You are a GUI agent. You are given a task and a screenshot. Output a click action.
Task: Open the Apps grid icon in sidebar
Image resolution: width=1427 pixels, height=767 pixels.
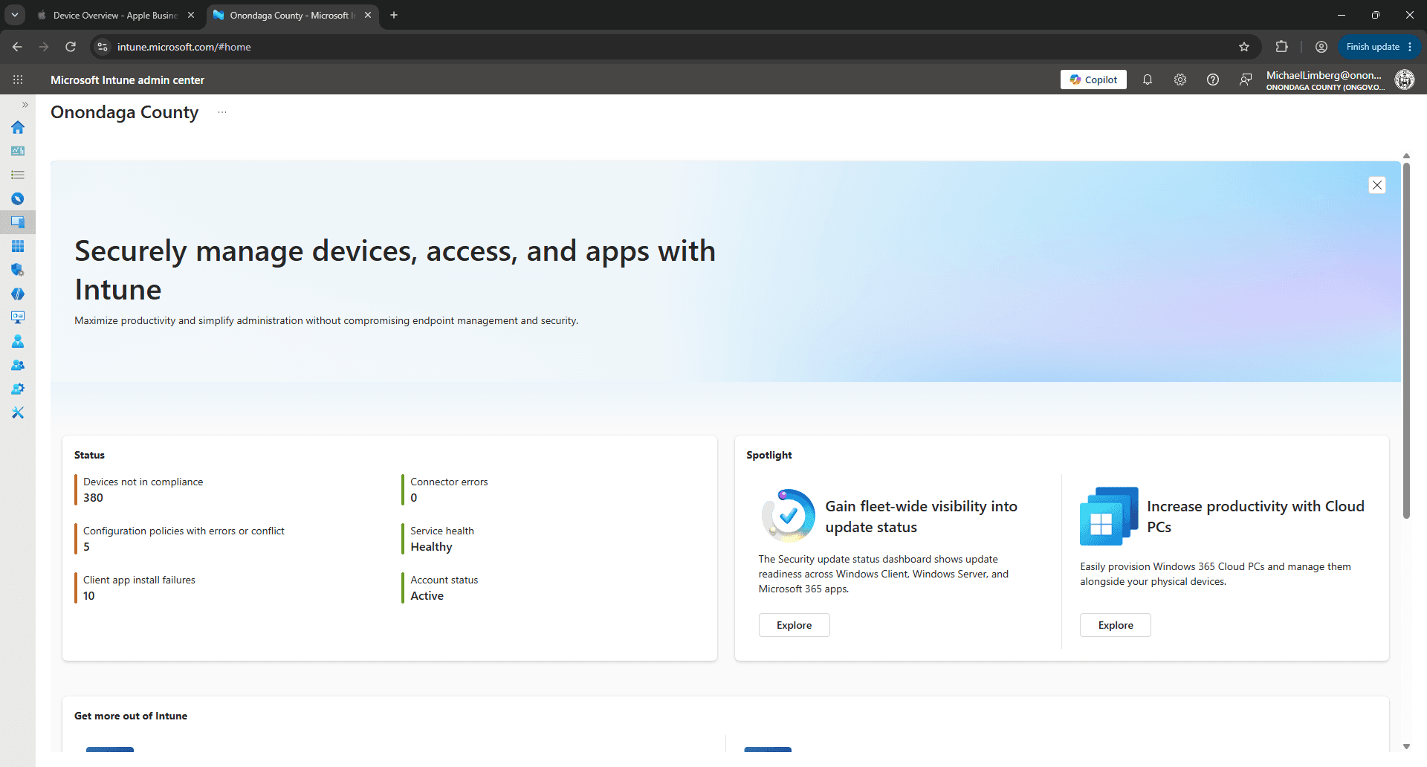coord(18,246)
